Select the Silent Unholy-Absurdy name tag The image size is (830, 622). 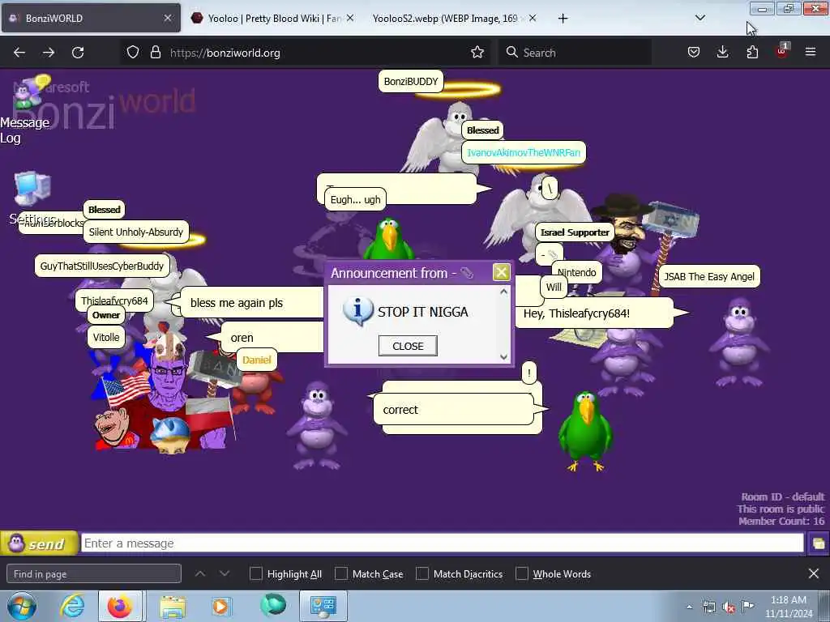136,232
